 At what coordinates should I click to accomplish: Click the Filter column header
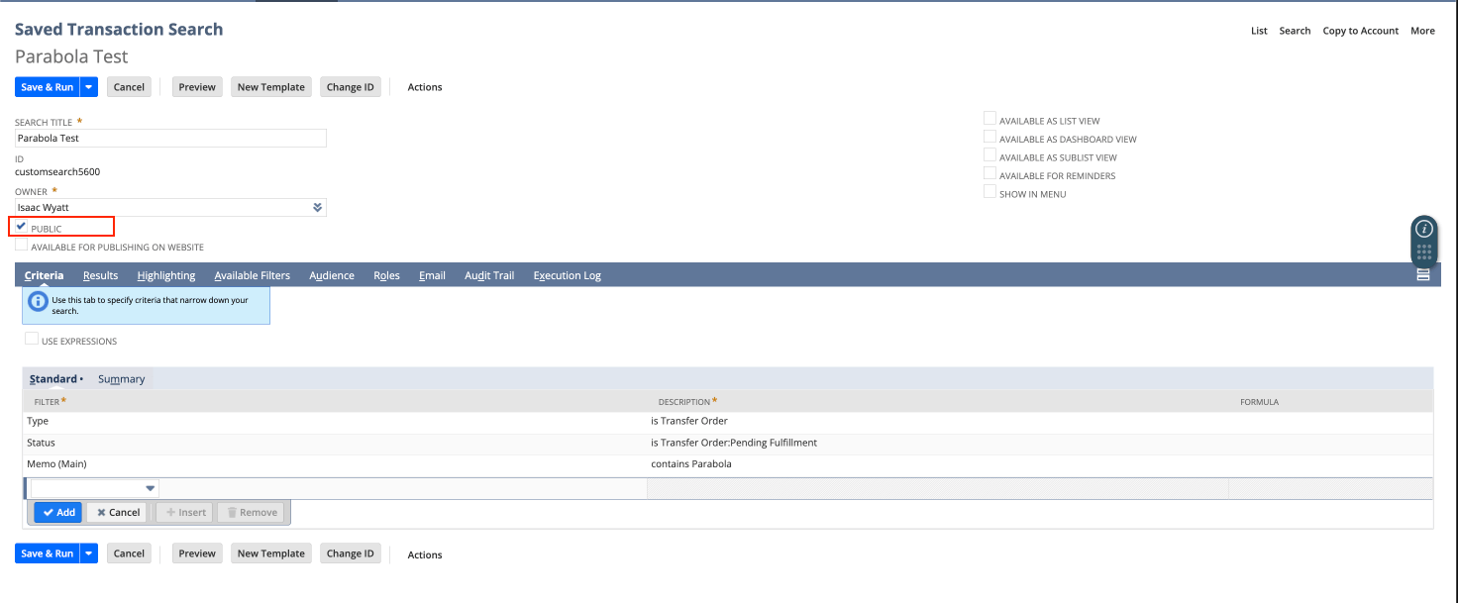(x=50, y=402)
